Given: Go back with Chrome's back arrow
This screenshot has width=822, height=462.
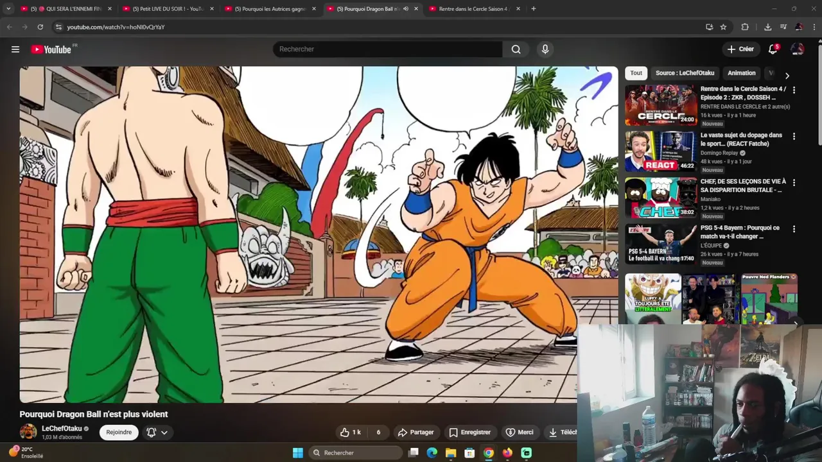Looking at the screenshot, I should [9, 27].
